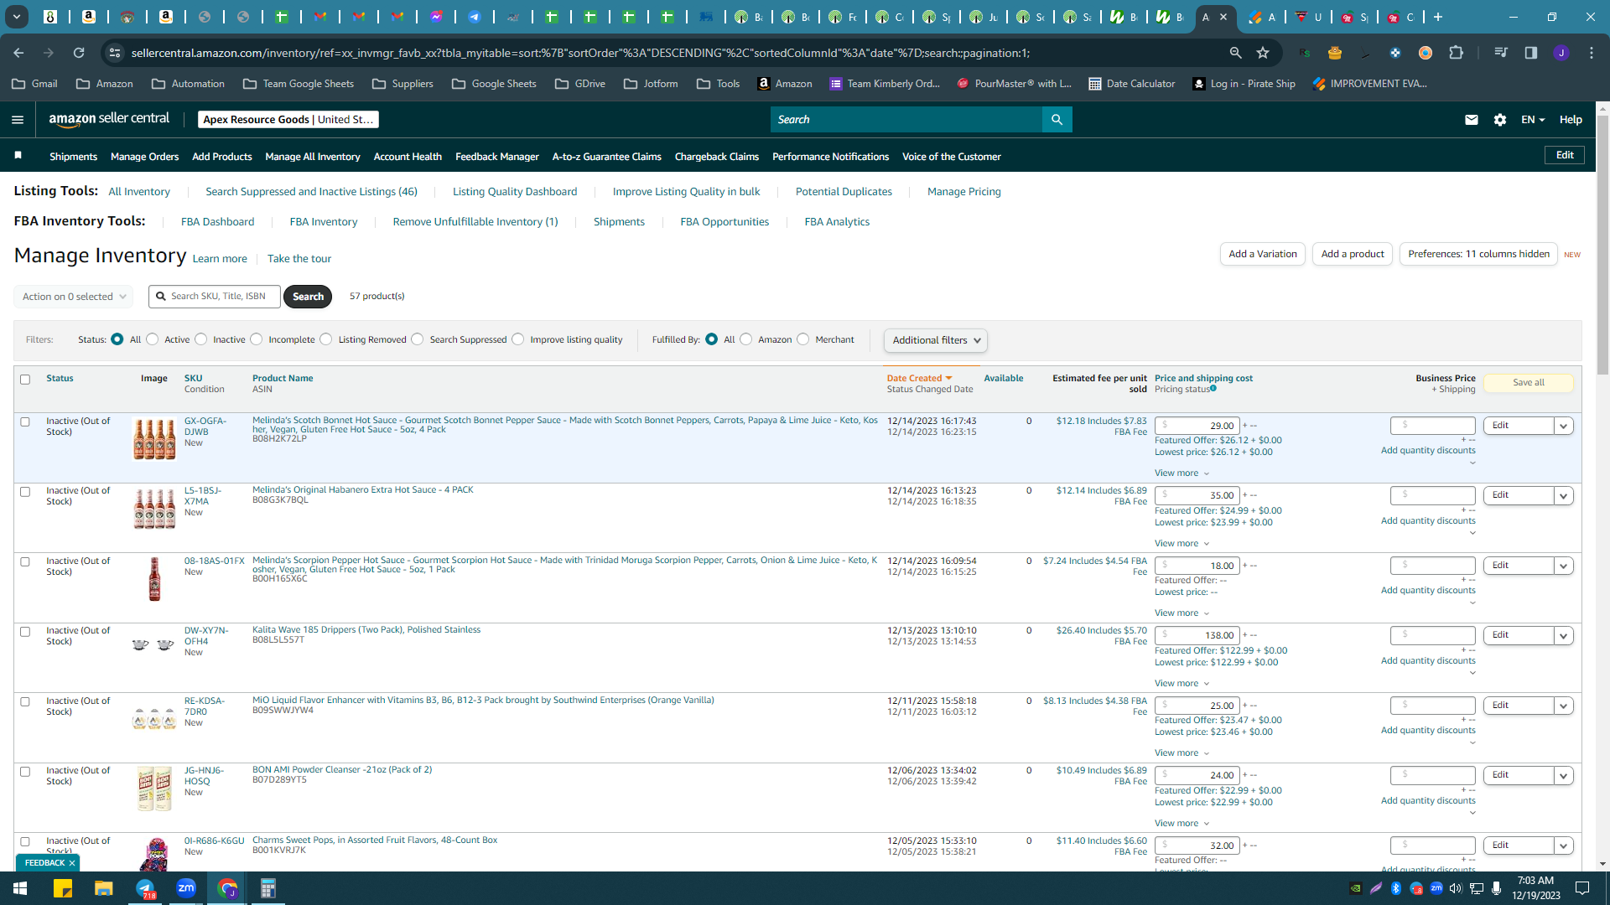This screenshot has height=905, width=1610.
Task: Bookmark this page with the star icon
Action: [x=1263, y=53]
